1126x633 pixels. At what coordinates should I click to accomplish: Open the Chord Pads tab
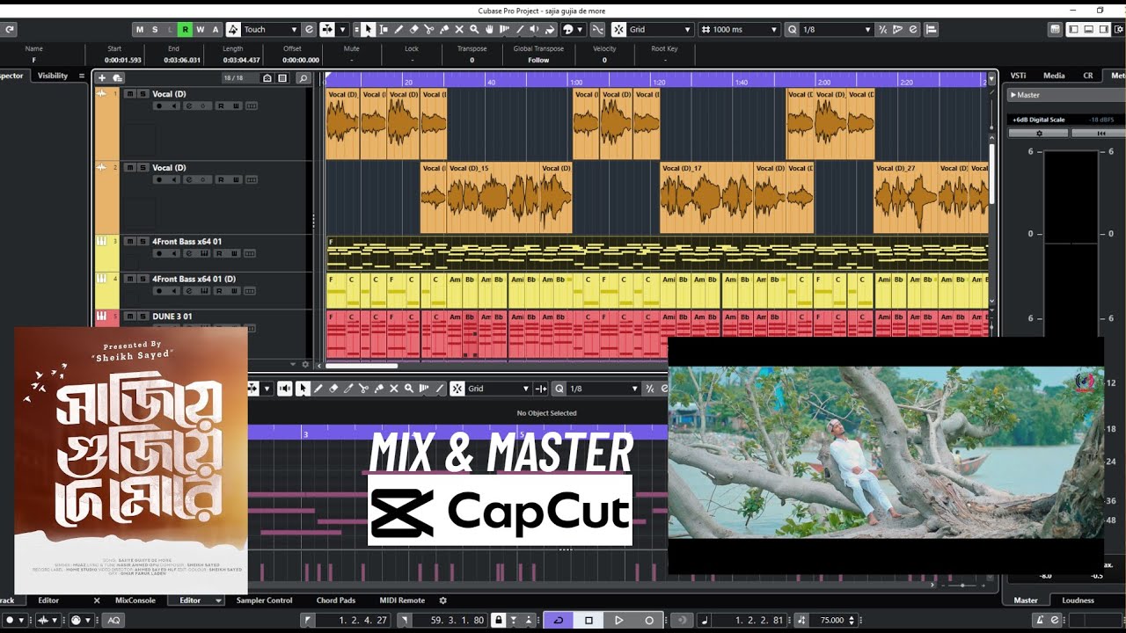click(336, 600)
